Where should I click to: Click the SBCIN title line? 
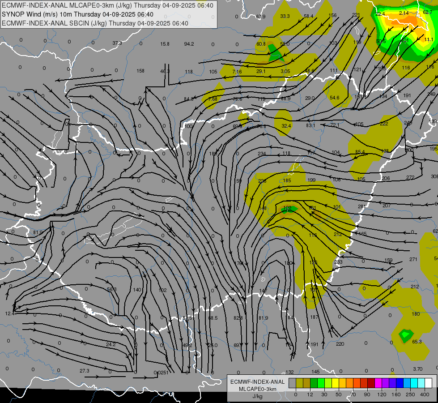coord(95,23)
